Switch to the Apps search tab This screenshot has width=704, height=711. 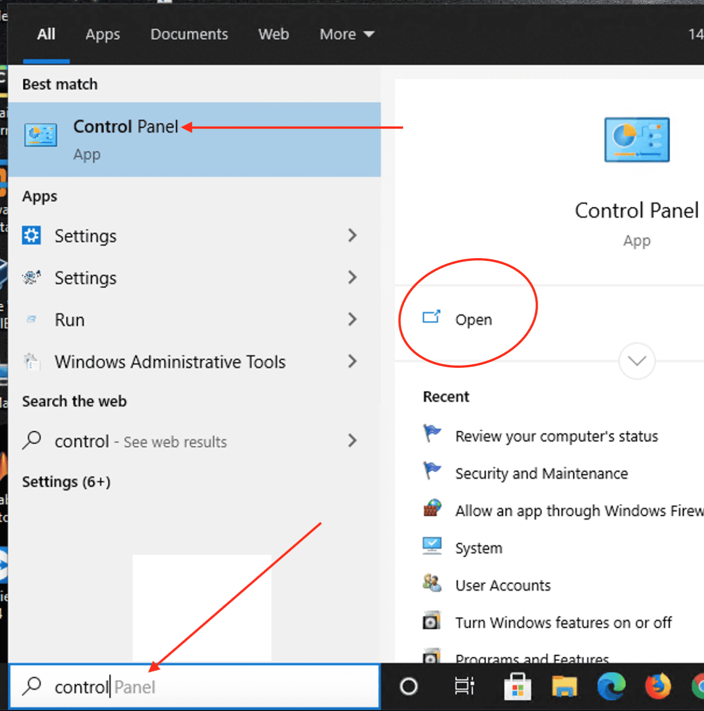tap(102, 34)
